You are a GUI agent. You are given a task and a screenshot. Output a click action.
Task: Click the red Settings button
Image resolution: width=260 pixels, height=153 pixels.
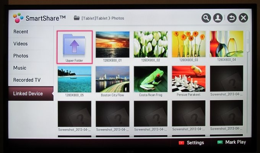[191, 143]
